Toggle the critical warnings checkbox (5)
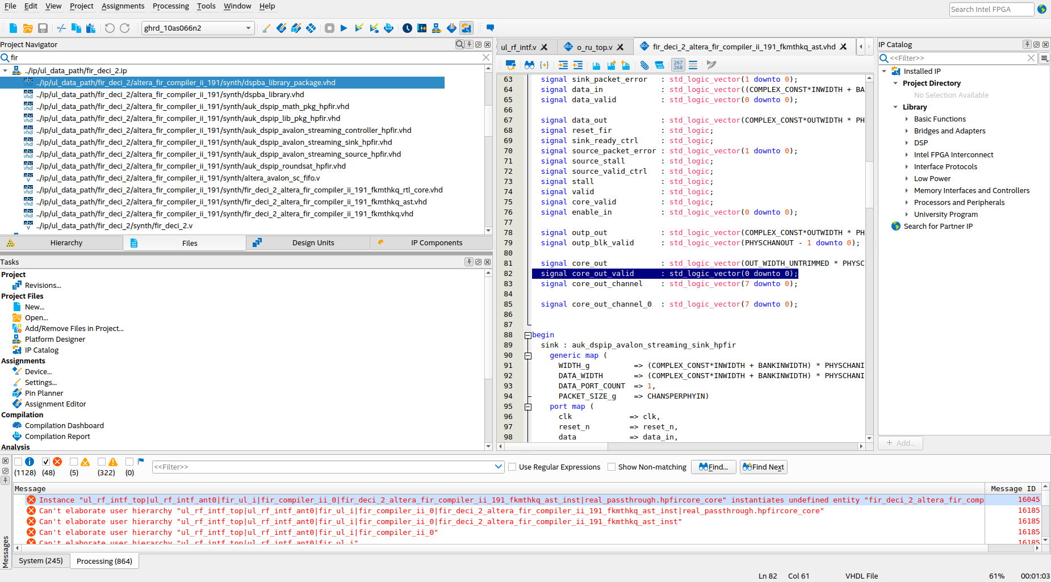Screen dimensions: 1051x582 click(x=73, y=462)
